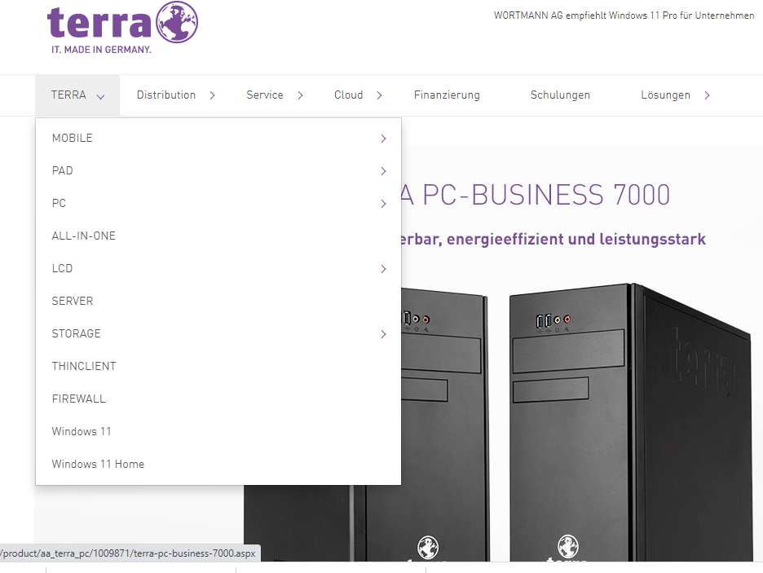Expand the Service arrow
763x573 pixels.
tap(300, 95)
